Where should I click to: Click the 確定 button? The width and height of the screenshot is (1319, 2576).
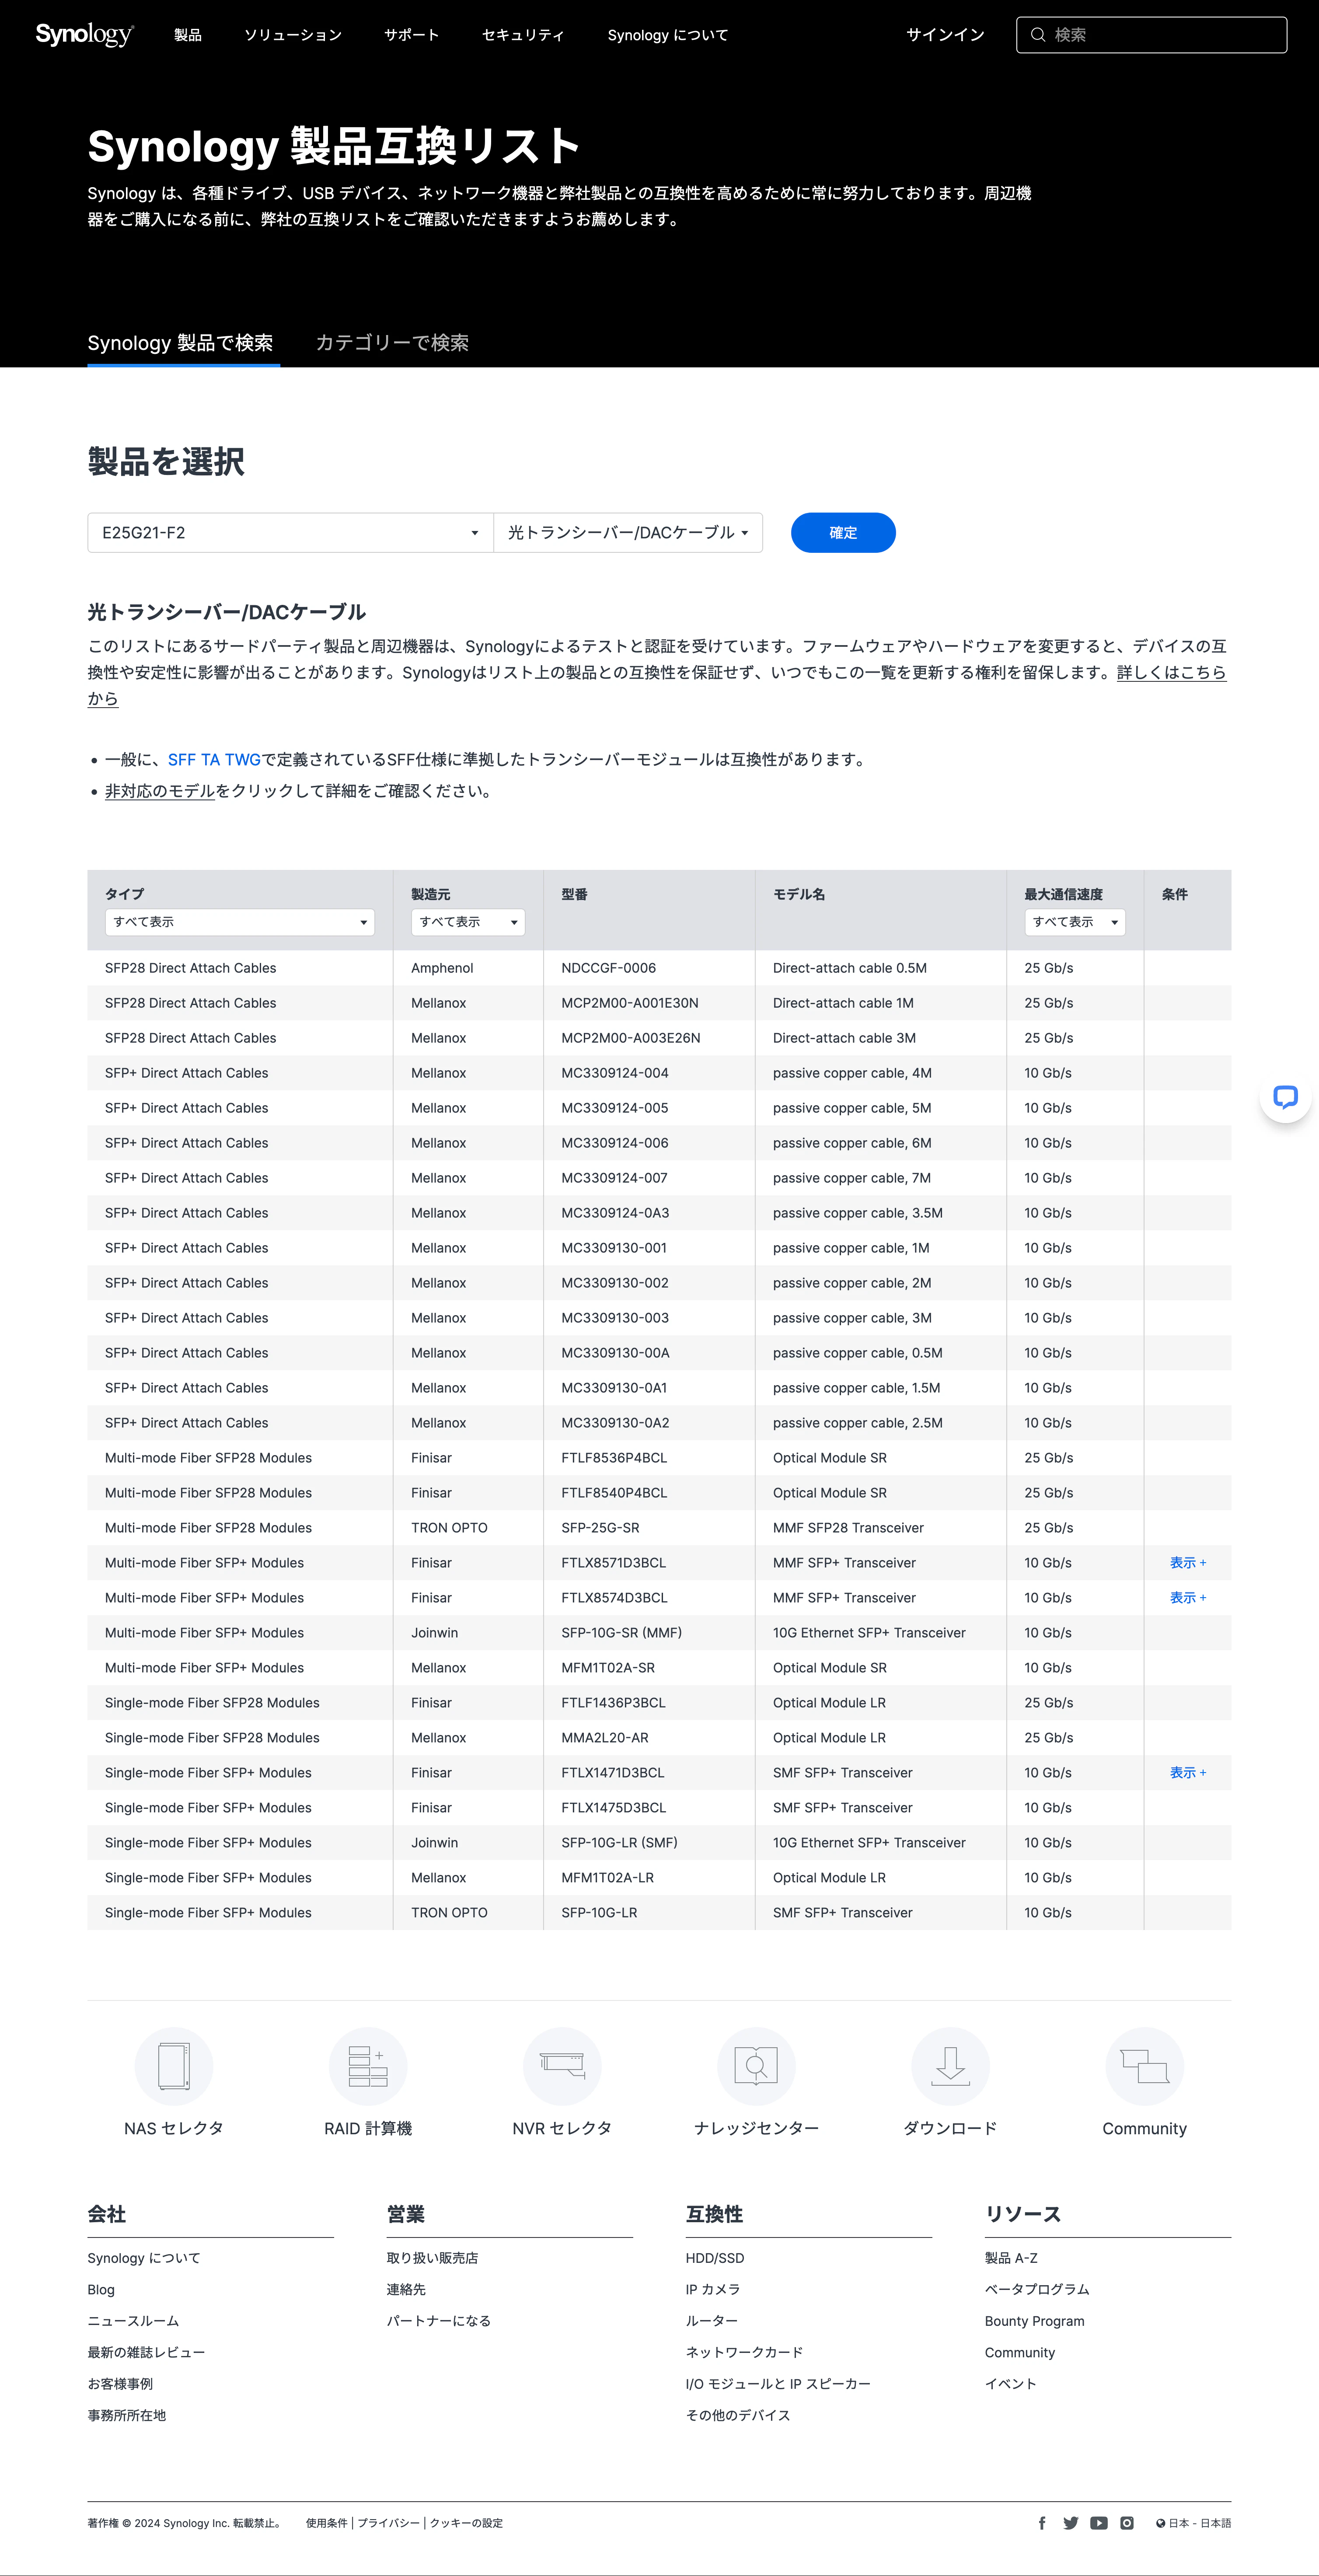pos(842,532)
